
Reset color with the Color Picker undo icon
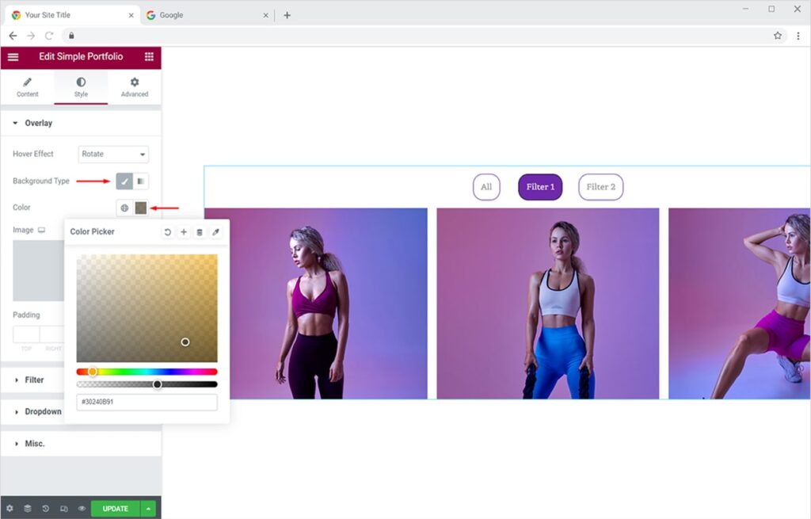pyautogui.click(x=168, y=232)
